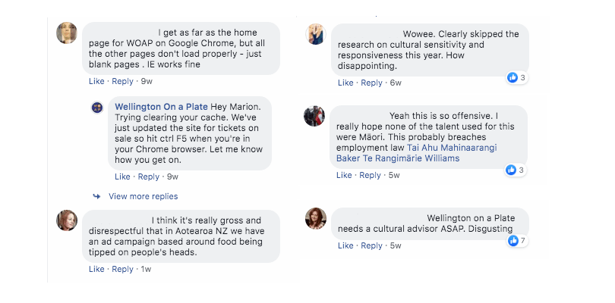Reply to the 'cultural advisor ASAP' comment
This screenshot has width=615, height=303.
(x=371, y=245)
